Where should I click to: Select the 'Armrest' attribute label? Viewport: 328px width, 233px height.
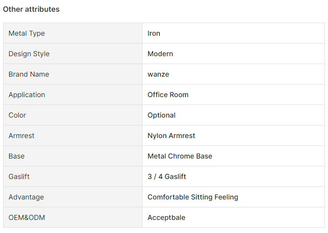tap(21, 136)
